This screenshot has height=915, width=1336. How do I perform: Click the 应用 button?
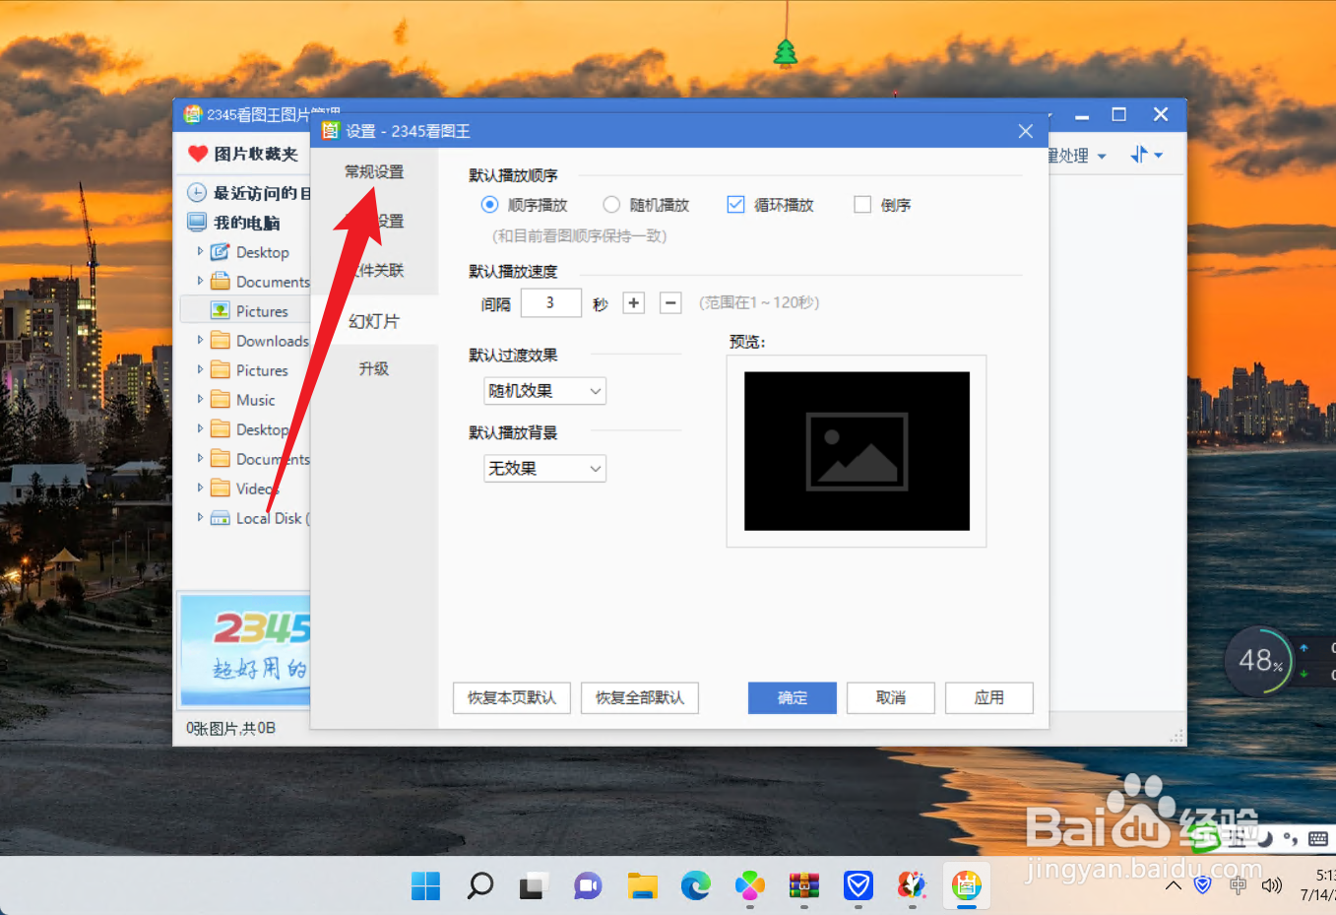click(989, 697)
